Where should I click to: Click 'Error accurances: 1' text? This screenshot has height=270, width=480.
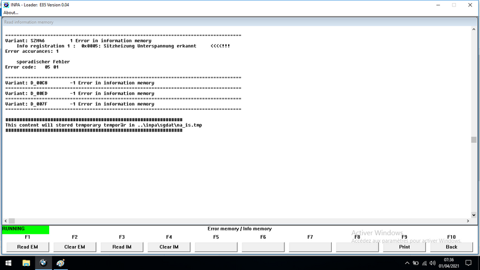32,51
